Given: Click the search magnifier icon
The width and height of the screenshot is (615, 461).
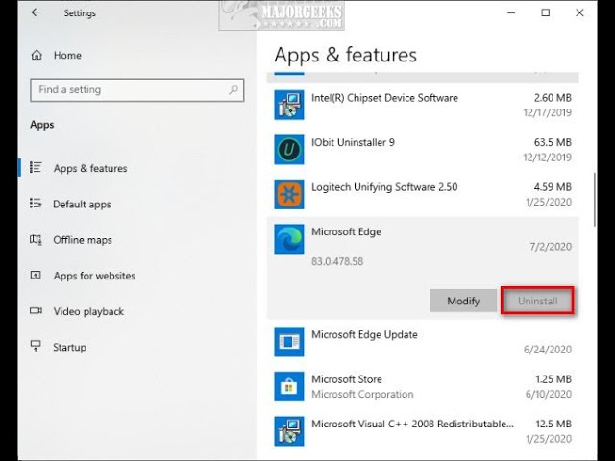Looking at the screenshot, I should pos(233,90).
